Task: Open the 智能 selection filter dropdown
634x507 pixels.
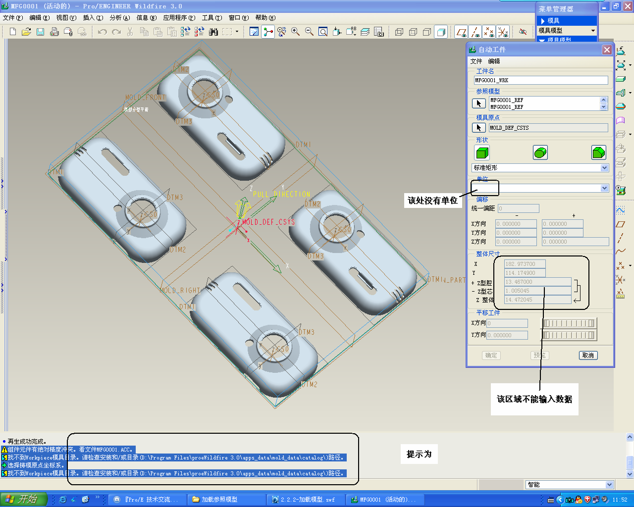Action: 609,485
